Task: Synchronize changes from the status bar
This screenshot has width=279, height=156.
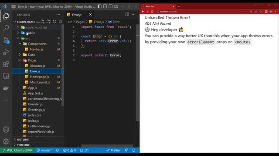Action: tap(57, 150)
